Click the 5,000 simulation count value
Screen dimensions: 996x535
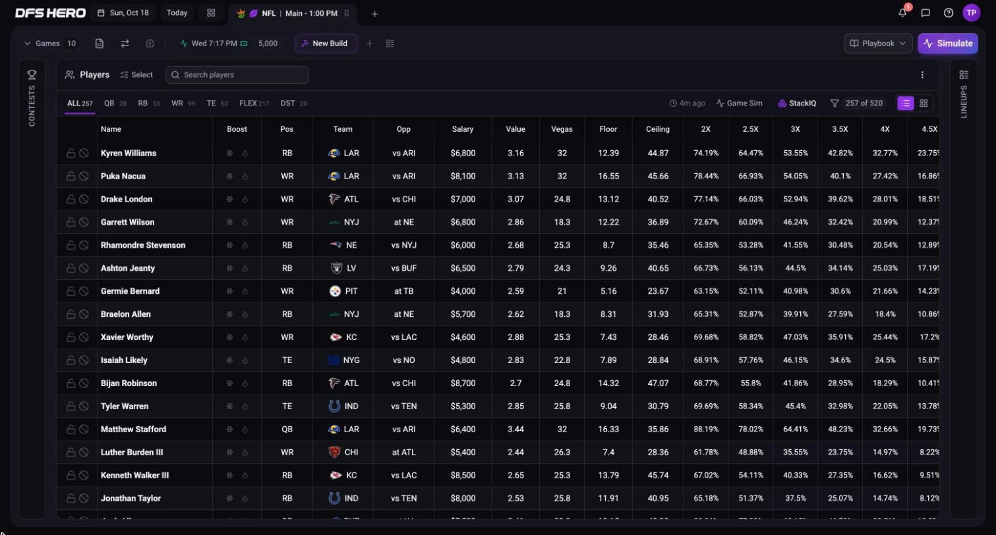point(268,43)
